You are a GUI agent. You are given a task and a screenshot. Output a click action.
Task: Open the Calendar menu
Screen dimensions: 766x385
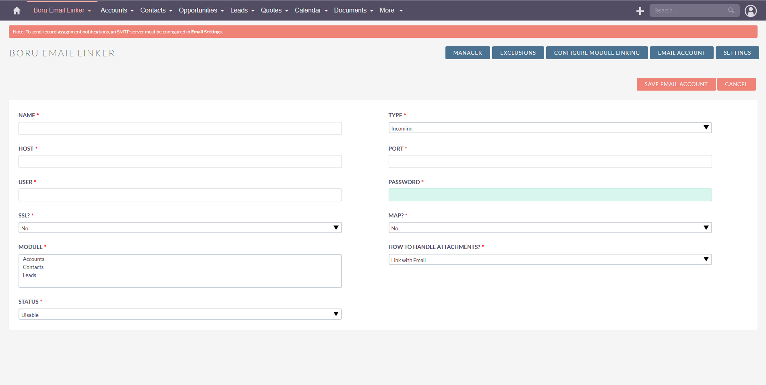point(311,10)
